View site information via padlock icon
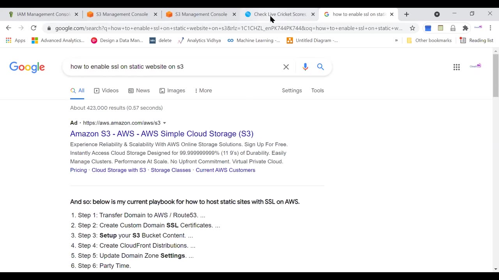The image size is (499, 280). (x=49, y=28)
